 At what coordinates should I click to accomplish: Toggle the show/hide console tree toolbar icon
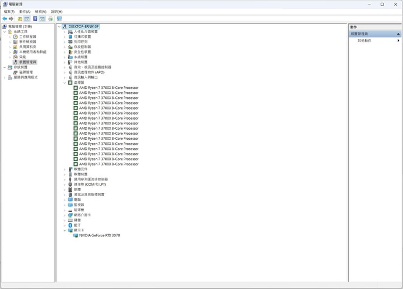pyautogui.click(x=27, y=19)
